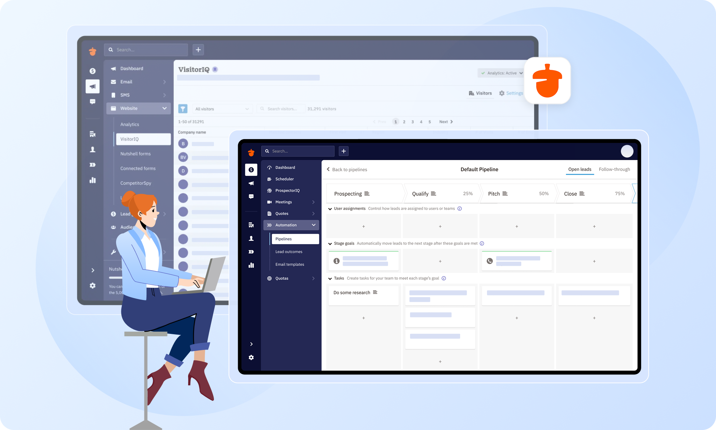Add a user assignment under the Prospecting stage
716x430 pixels.
click(x=364, y=227)
